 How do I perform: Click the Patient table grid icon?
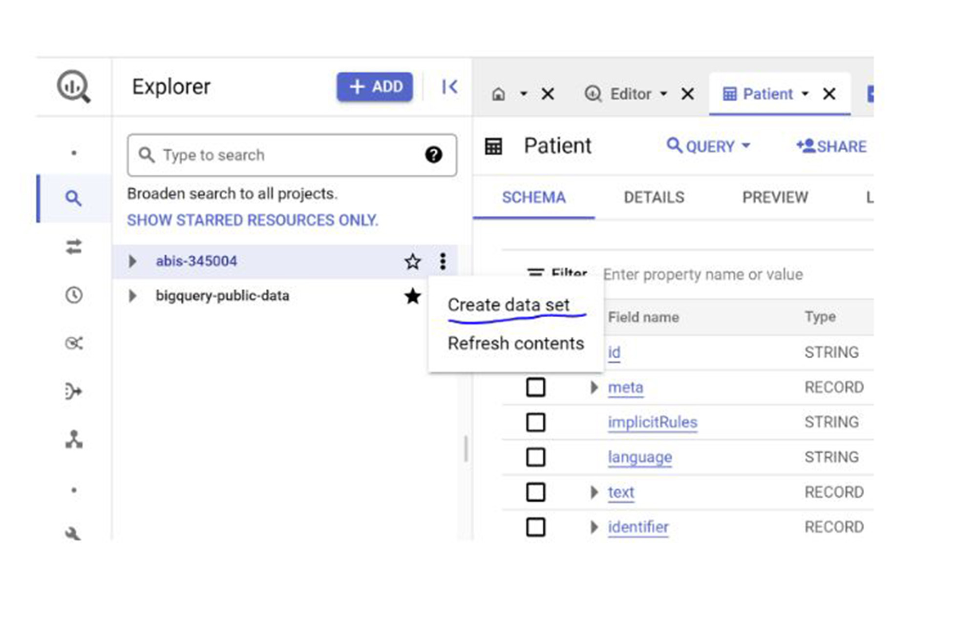[x=493, y=146]
